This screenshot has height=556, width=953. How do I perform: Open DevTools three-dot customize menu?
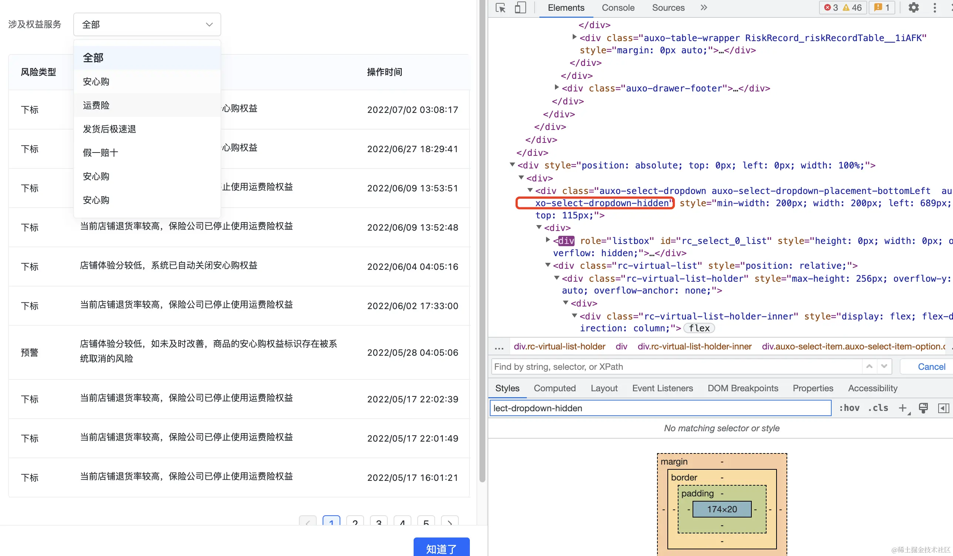click(935, 8)
